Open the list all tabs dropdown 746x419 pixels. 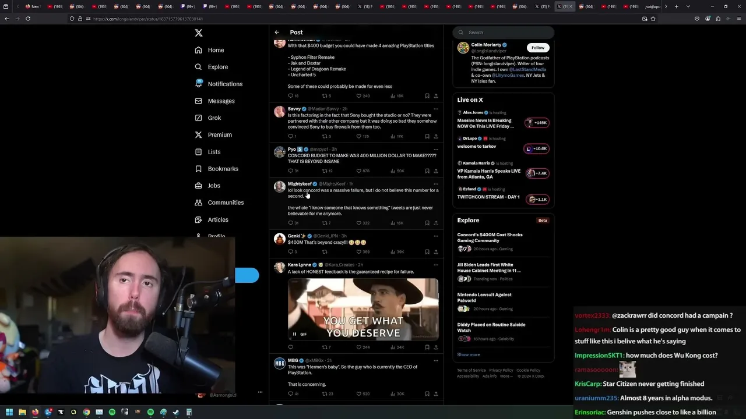[688, 6]
